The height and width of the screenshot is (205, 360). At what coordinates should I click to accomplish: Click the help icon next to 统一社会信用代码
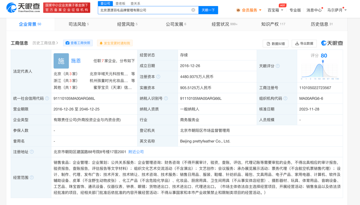47,98
